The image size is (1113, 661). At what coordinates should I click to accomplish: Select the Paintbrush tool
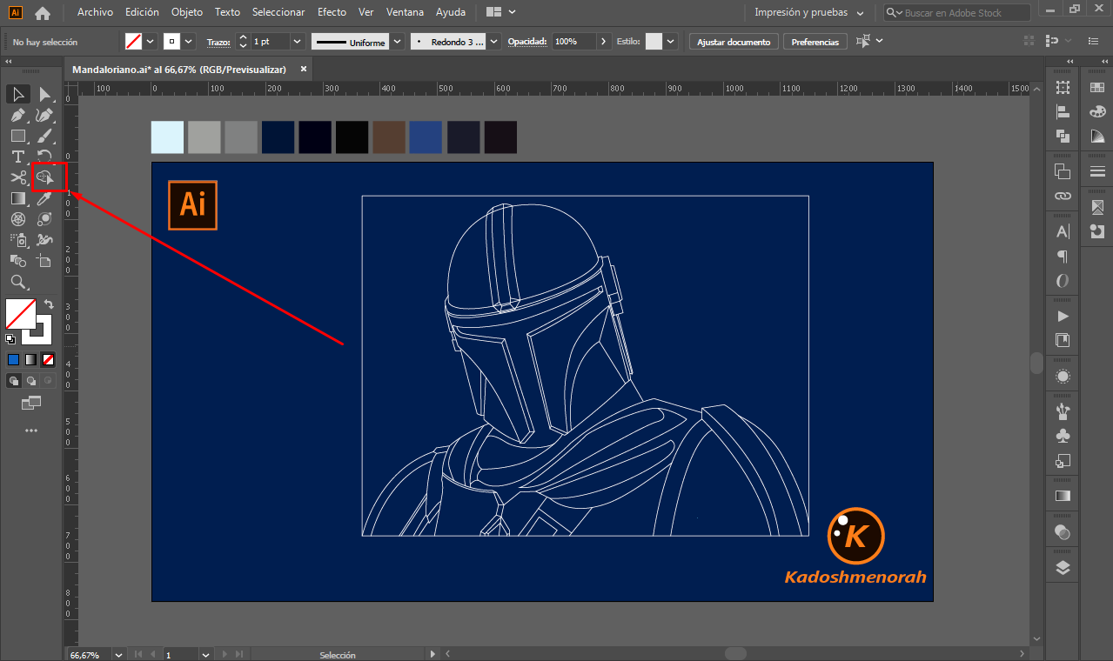coord(44,136)
